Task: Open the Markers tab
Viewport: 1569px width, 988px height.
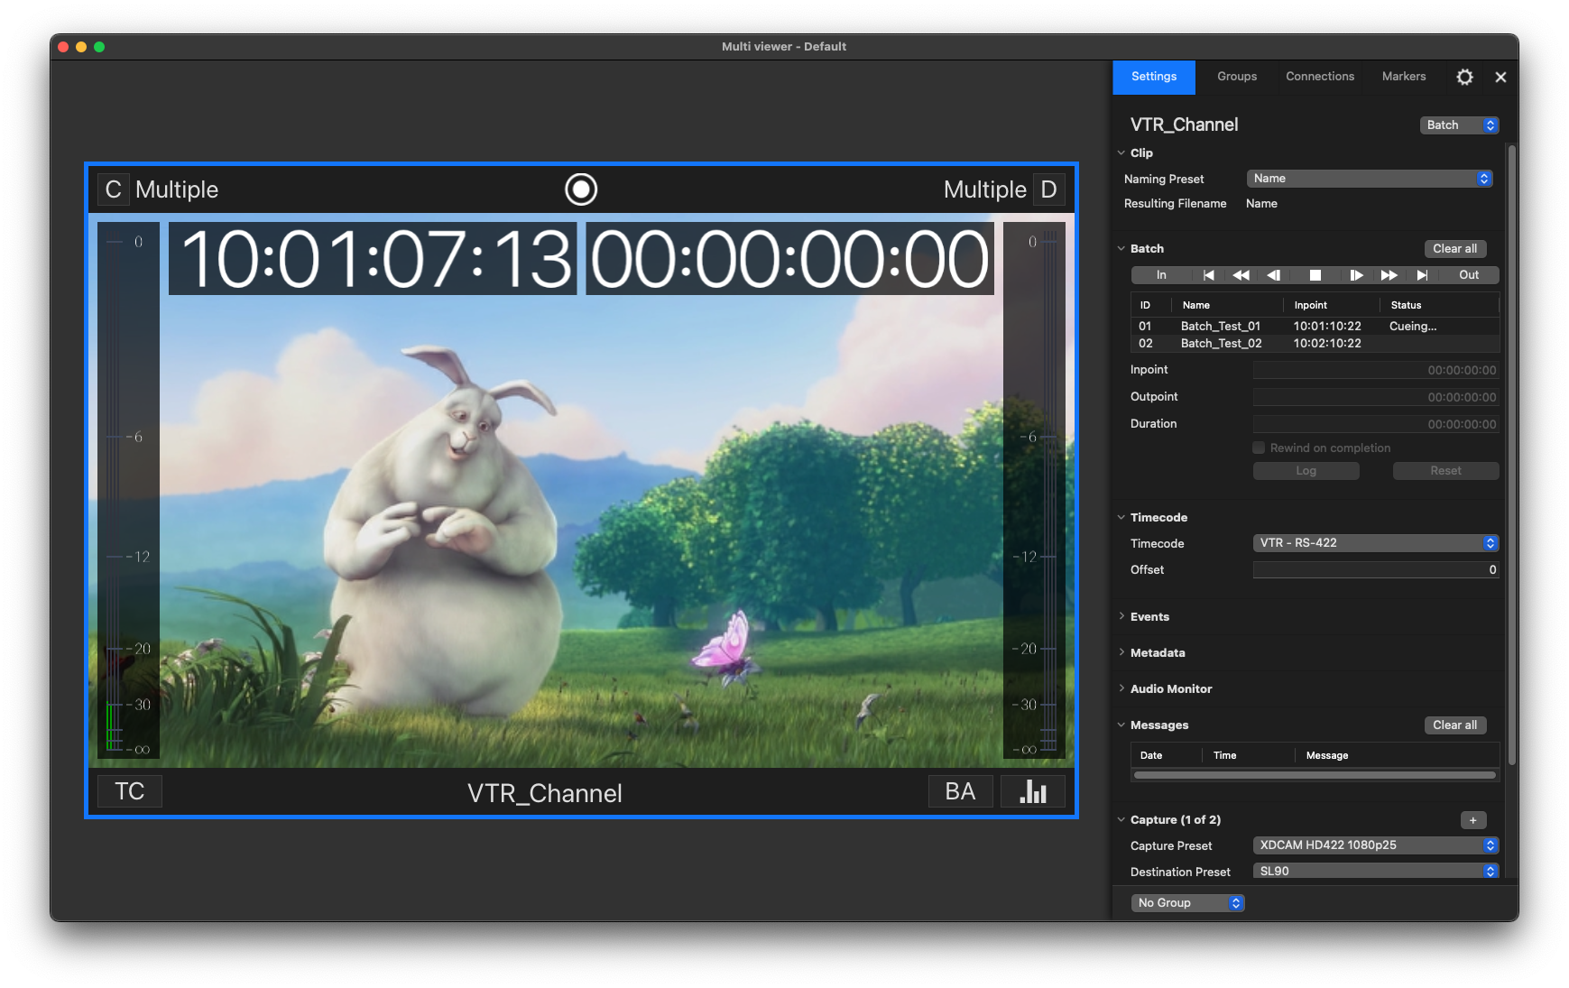Action: (x=1404, y=78)
